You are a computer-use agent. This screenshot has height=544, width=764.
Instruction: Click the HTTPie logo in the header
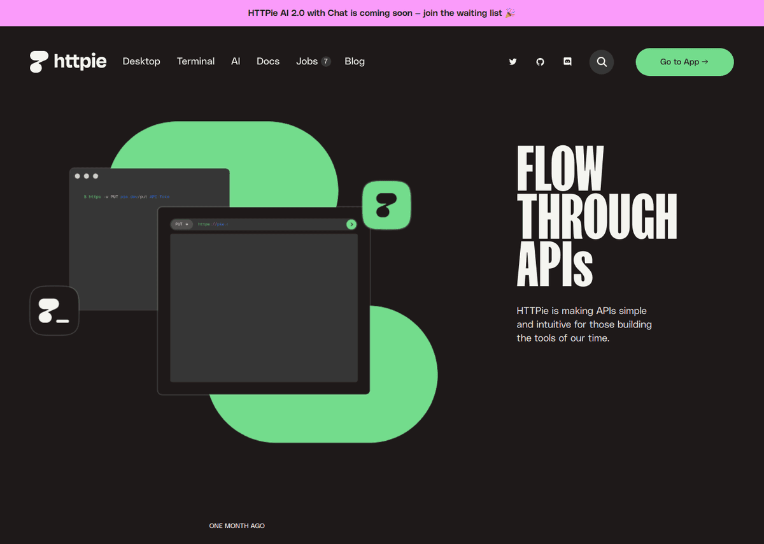coord(68,62)
